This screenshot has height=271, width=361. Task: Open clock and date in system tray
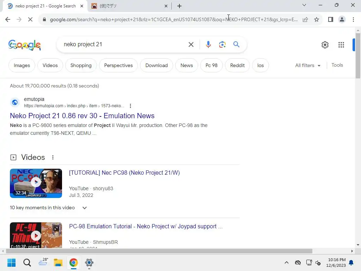click(x=336, y=263)
